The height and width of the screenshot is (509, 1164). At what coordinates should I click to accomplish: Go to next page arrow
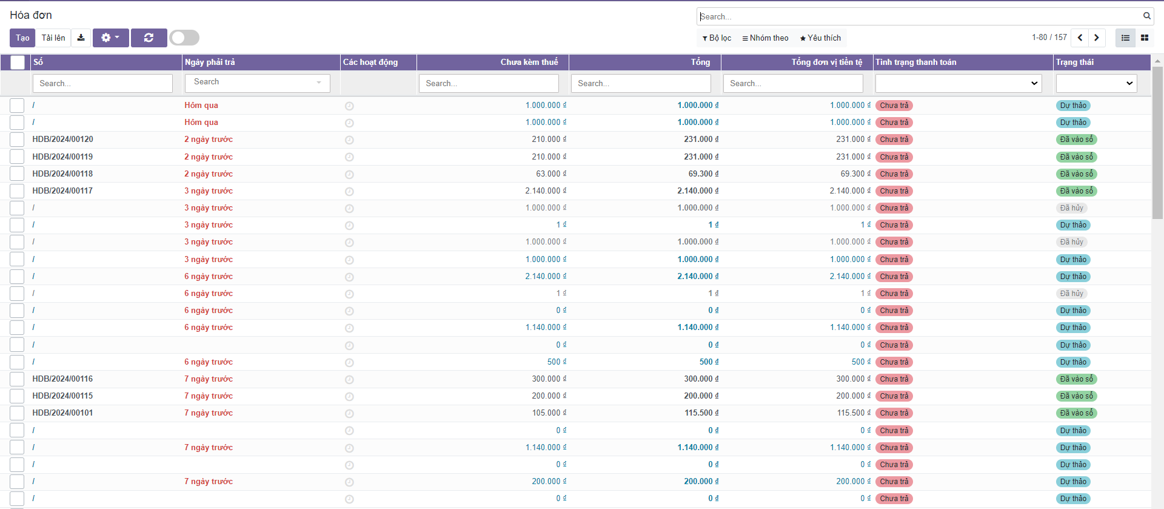1096,38
